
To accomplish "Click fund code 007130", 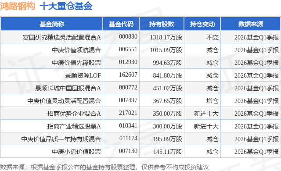I will (128, 151).
